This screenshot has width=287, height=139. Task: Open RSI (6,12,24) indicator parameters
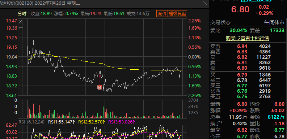(31, 122)
